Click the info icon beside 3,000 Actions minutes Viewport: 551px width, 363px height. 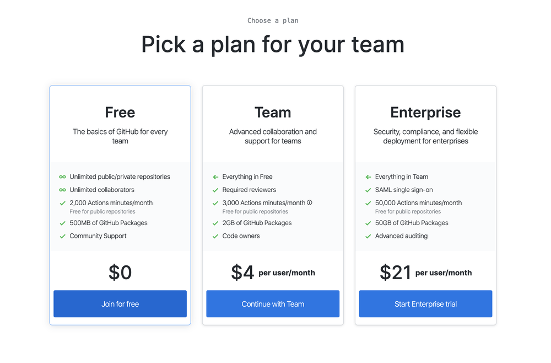pyautogui.click(x=310, y=202)
